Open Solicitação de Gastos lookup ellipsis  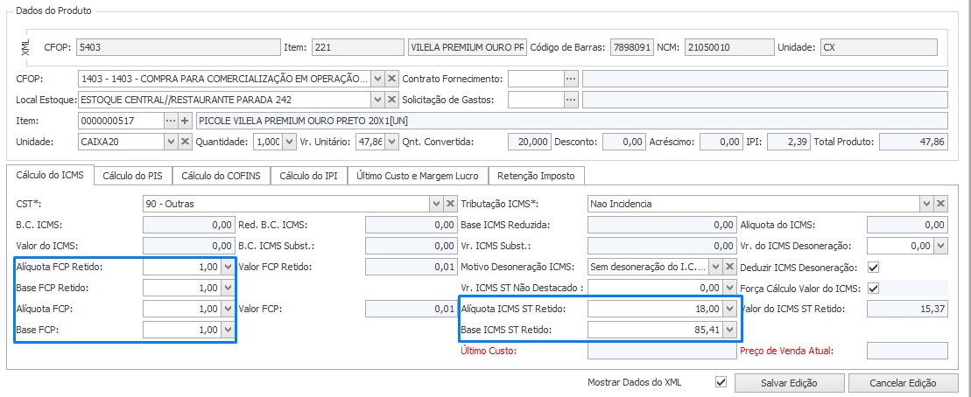pos(571,100)
